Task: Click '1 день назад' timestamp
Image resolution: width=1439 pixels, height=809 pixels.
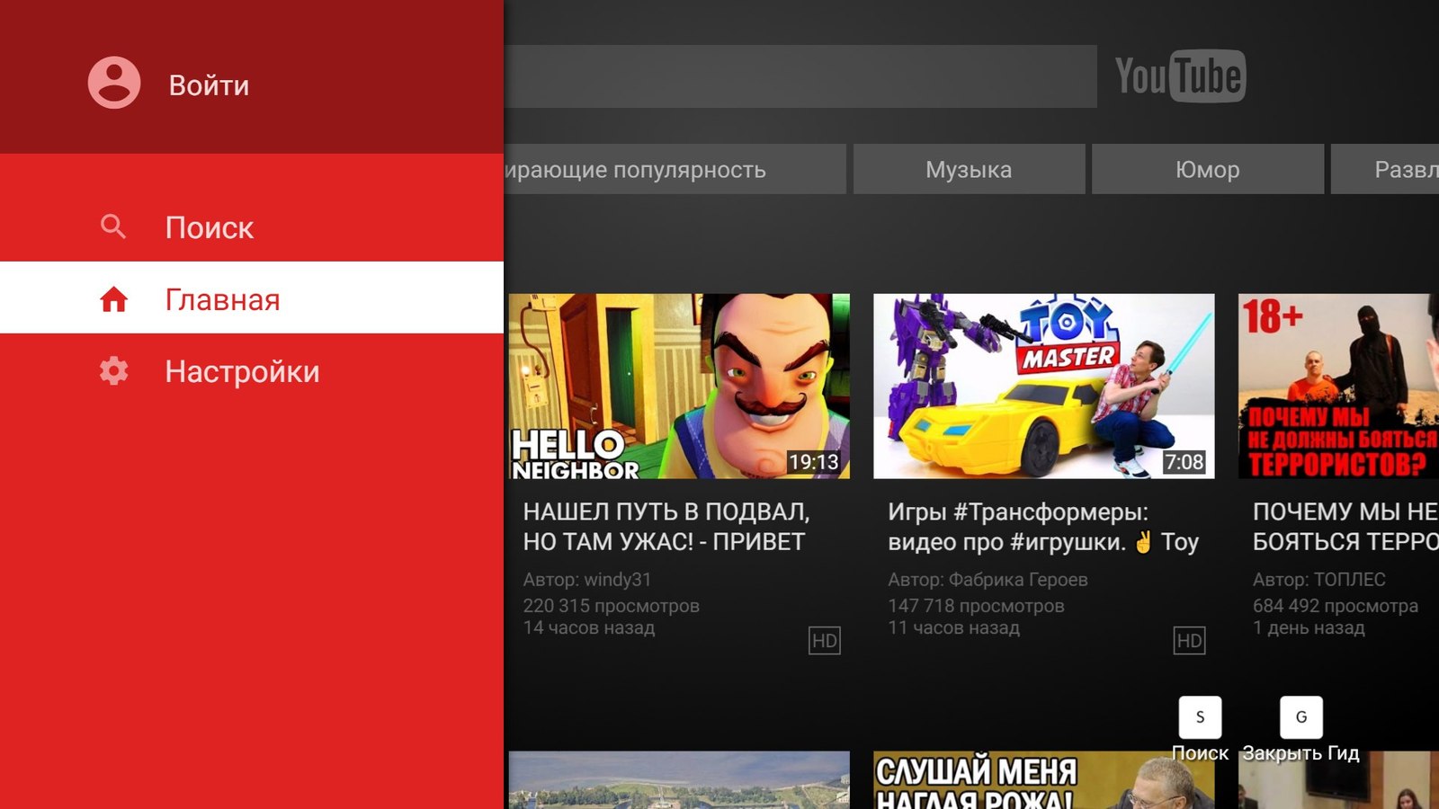Action: coord(1309,627)
